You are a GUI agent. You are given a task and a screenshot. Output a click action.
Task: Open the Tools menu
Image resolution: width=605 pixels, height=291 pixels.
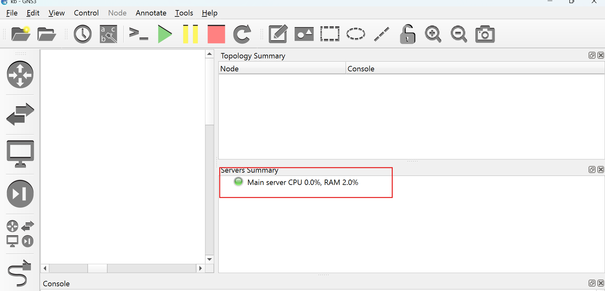pyautogui.click(x=184, y=13)
